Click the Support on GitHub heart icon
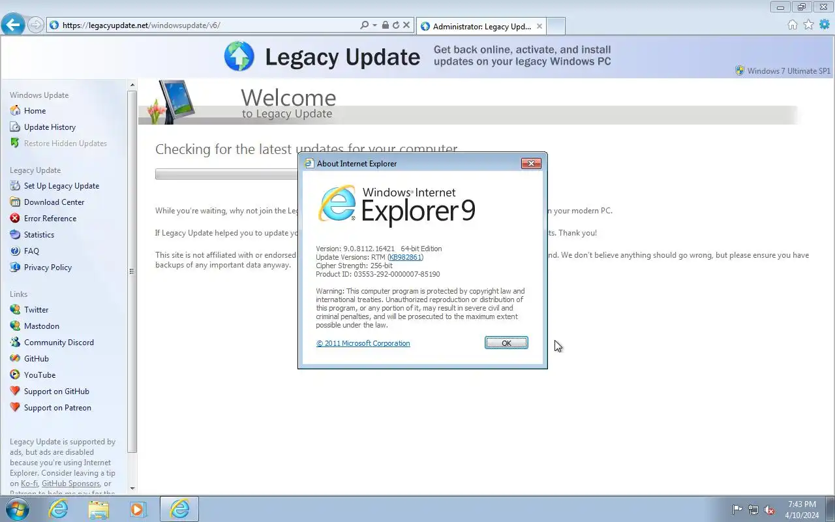 coord(15,391)
